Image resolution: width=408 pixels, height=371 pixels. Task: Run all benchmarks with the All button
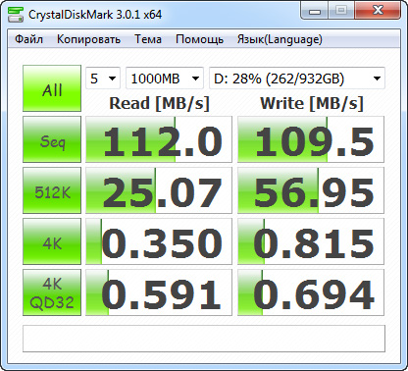(x=52, y=88)
